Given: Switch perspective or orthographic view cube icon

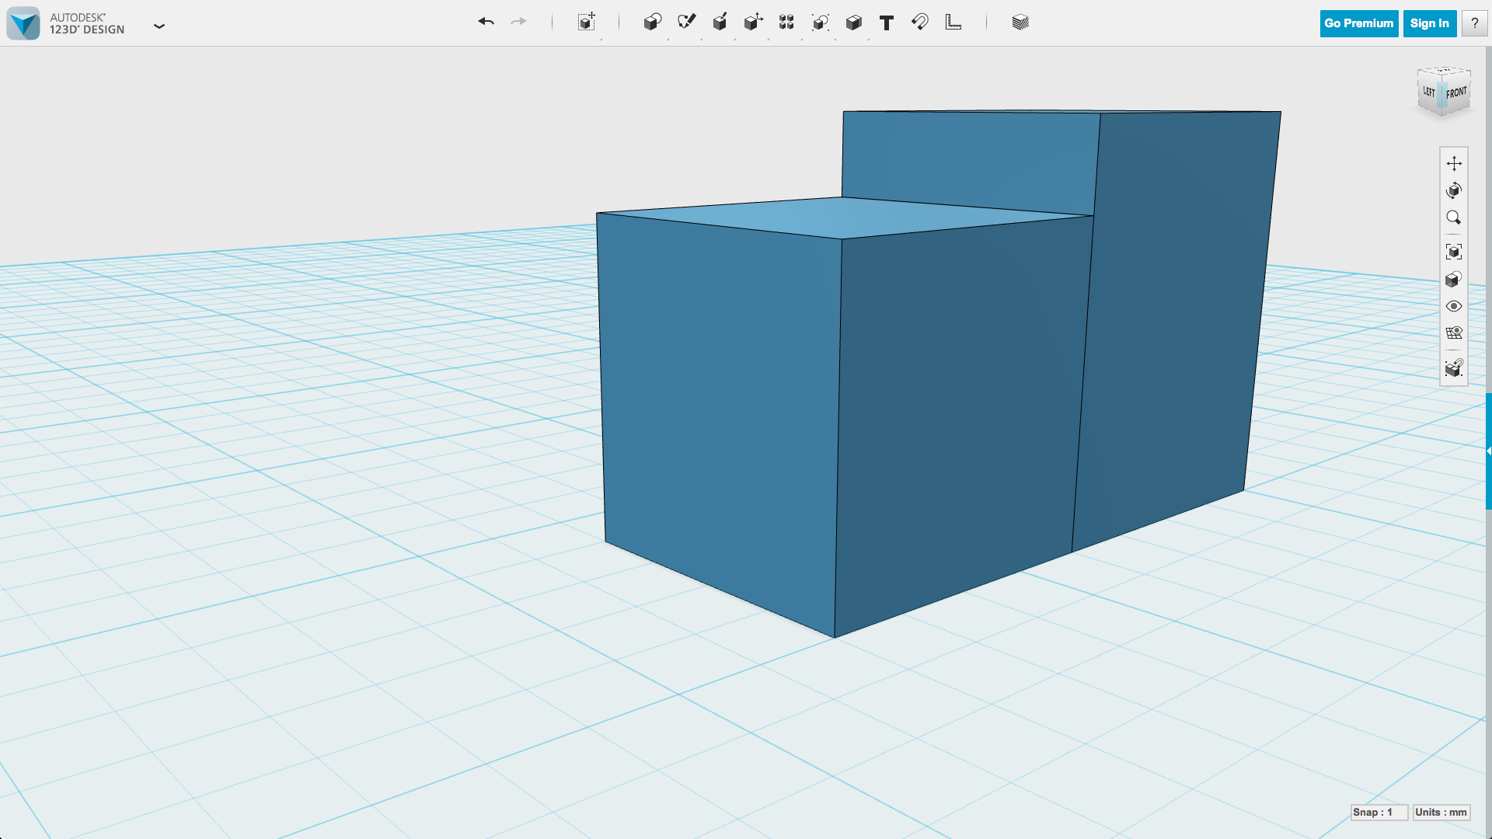Looking at the screenshot, I should coord(1454,279).
